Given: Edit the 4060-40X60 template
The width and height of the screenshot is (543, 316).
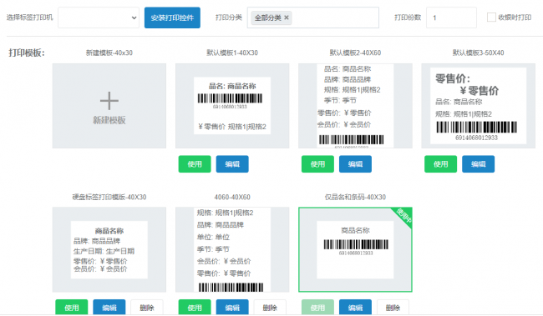Looking at the screenshot, I should 232,308.
